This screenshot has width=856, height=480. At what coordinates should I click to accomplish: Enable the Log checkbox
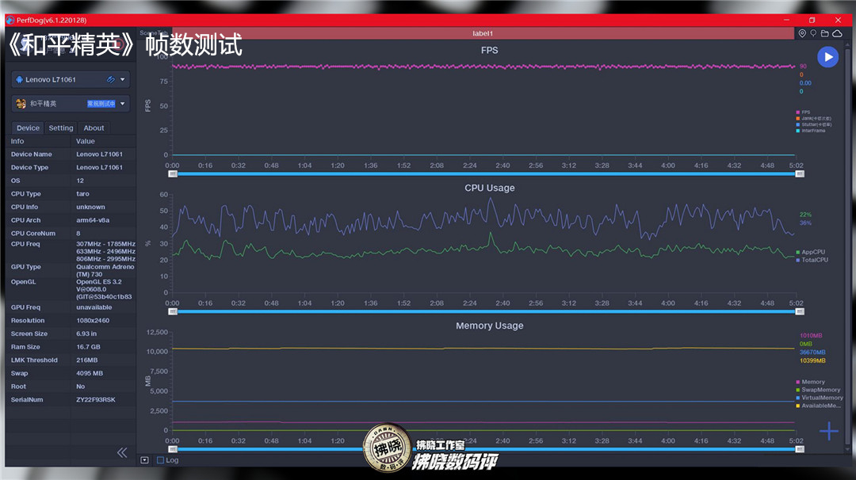(160, 460)
